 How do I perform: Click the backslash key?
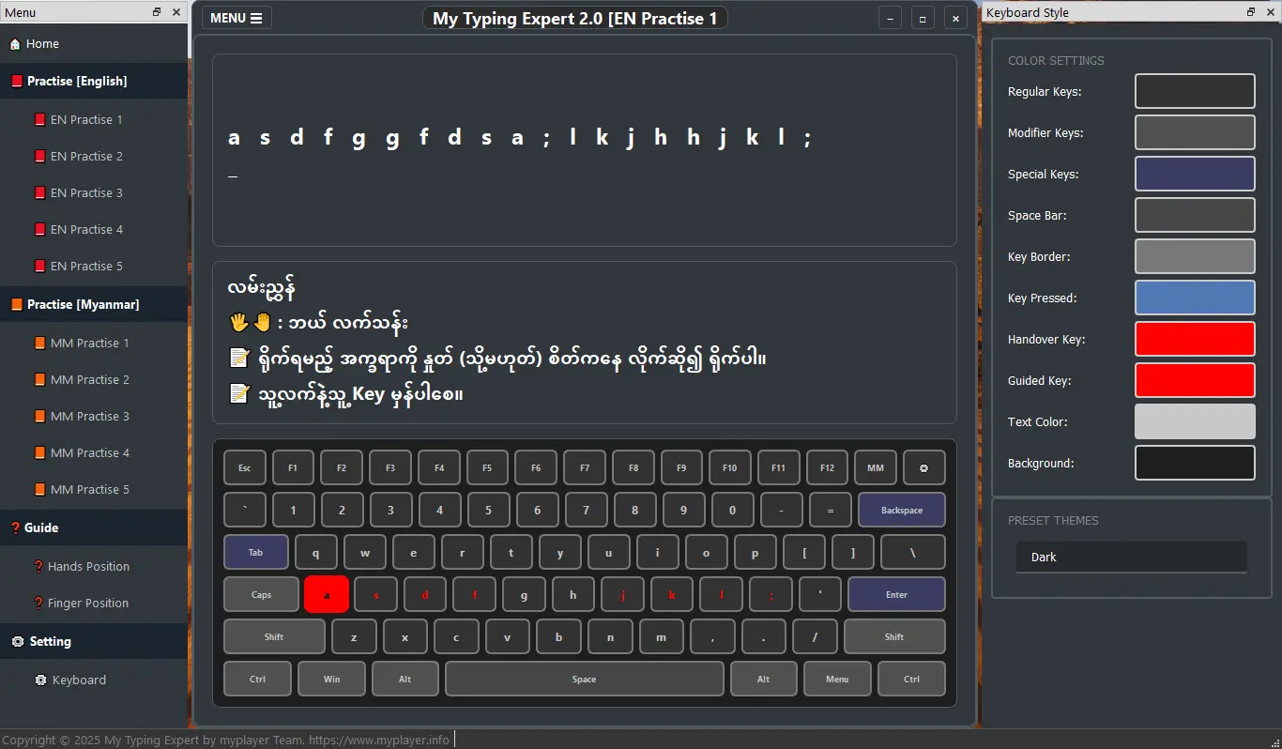click(912, 552)
